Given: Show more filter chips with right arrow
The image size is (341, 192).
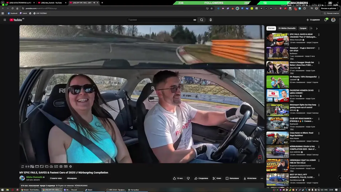Looking at the screenshot, I should pos(316,28).
